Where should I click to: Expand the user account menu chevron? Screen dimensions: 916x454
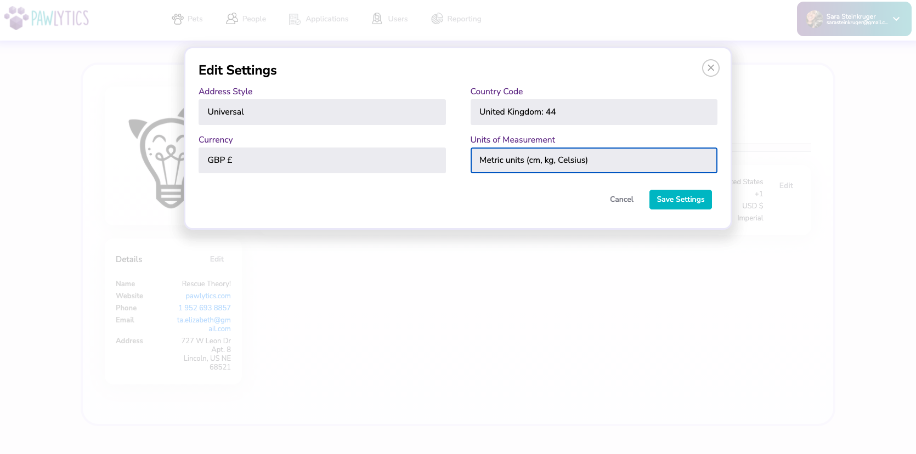click(x=896, y=19)
